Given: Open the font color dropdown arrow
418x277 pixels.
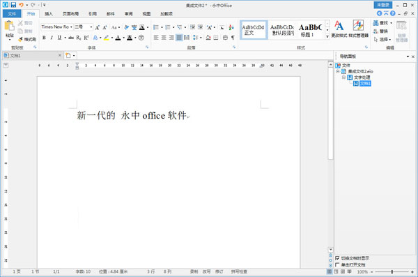Looking at the screenshot, I should pos(123,38).
